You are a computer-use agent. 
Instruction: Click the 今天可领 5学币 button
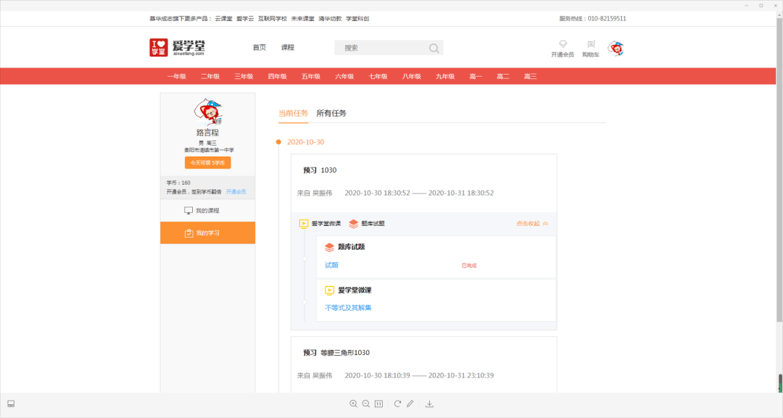(208, 162)
